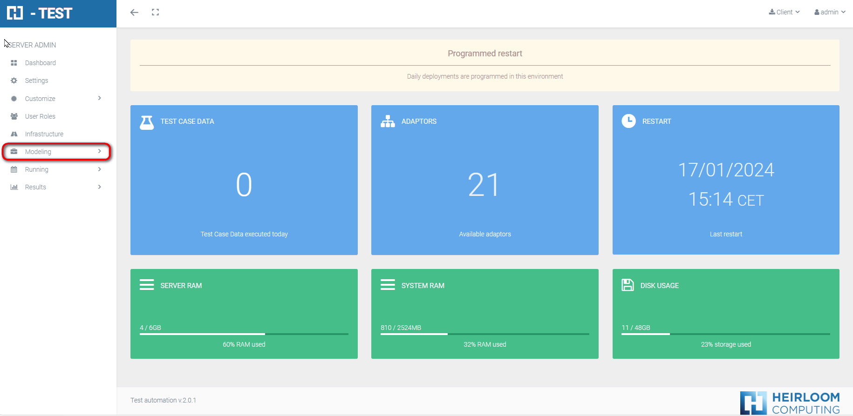Click the Settings gear icon
The image size is (853, 416).
14,81
